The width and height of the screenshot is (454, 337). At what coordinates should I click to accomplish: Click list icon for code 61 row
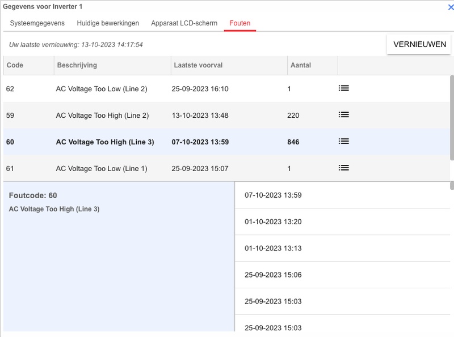pos(343,168)
